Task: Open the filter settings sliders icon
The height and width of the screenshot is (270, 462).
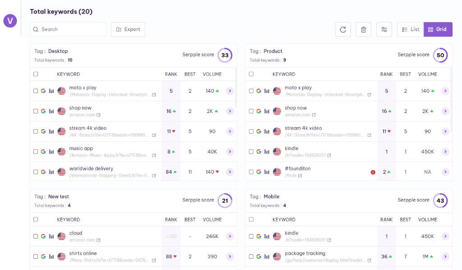Action: tap(384, 29)
